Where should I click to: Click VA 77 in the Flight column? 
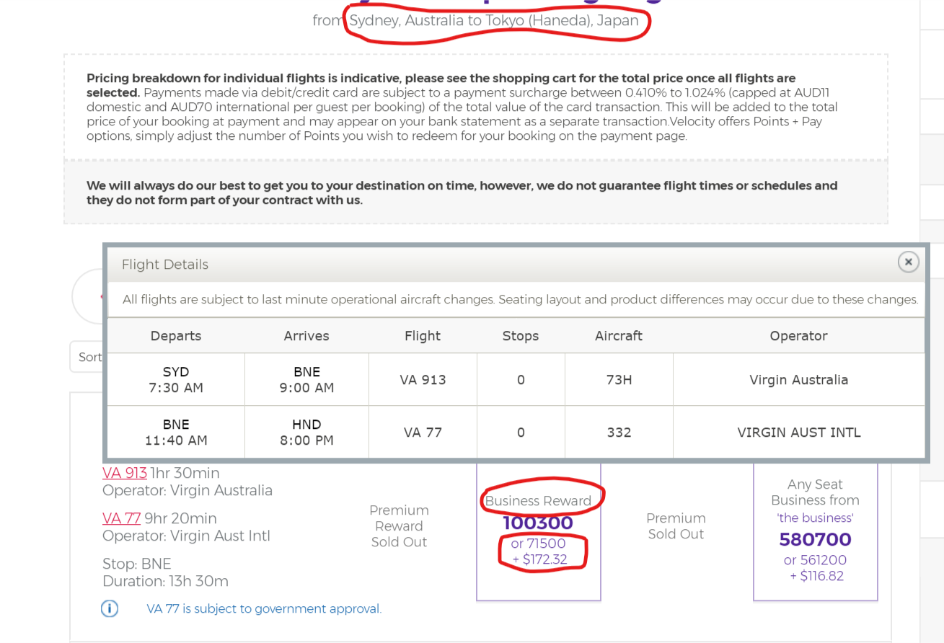click(423, 433)
